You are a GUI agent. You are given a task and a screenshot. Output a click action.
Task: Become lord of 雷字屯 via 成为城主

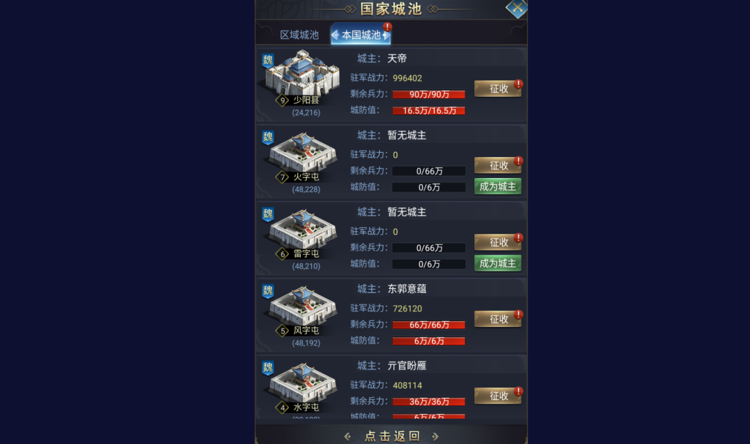pos(498,263)
